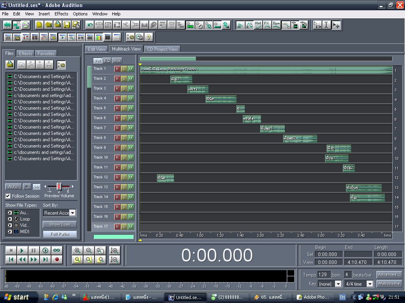
Task: Open the Favorites tab in the left panel
Action: pos(46,54)
